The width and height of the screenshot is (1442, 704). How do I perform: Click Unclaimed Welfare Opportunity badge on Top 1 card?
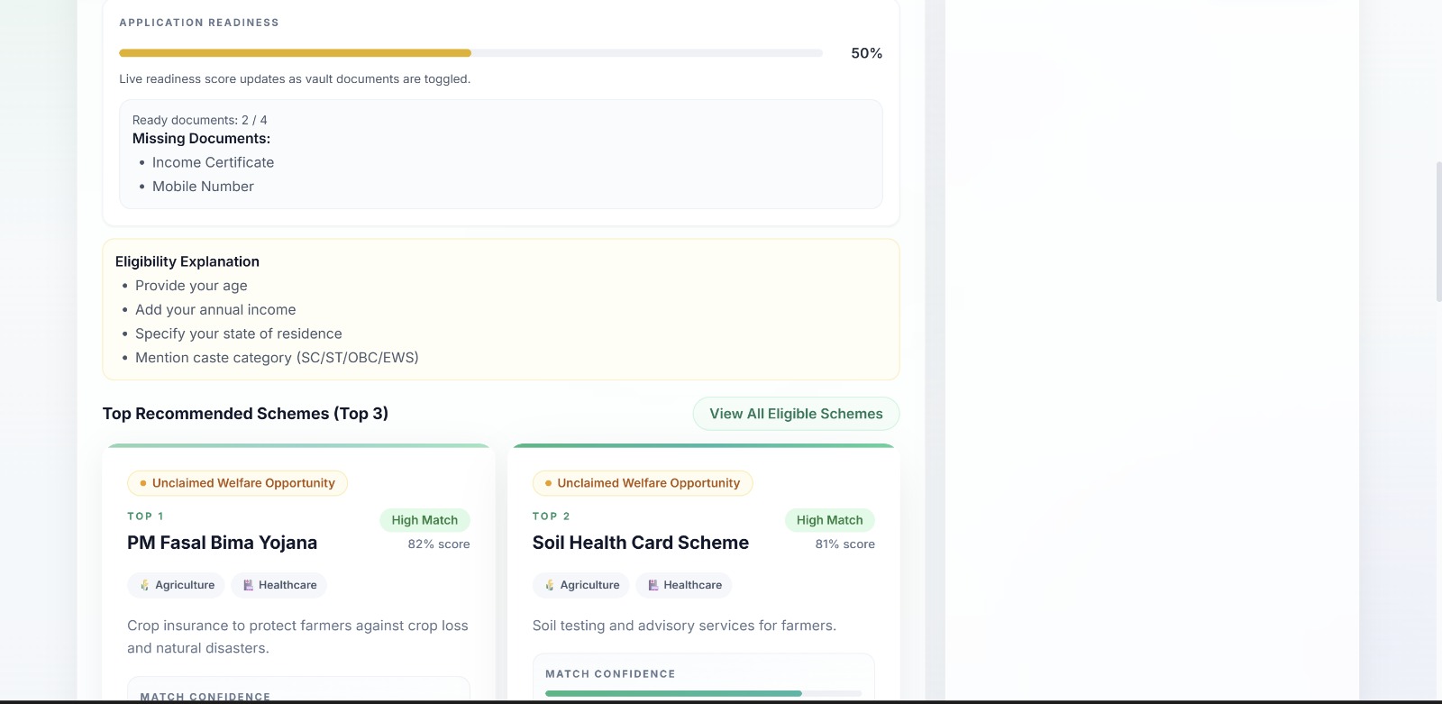[237, 483]
